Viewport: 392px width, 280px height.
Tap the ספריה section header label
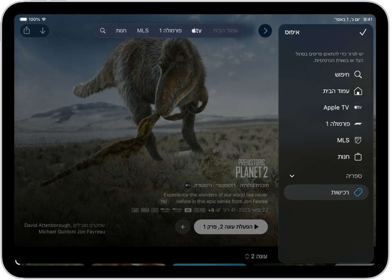(354, 176)
